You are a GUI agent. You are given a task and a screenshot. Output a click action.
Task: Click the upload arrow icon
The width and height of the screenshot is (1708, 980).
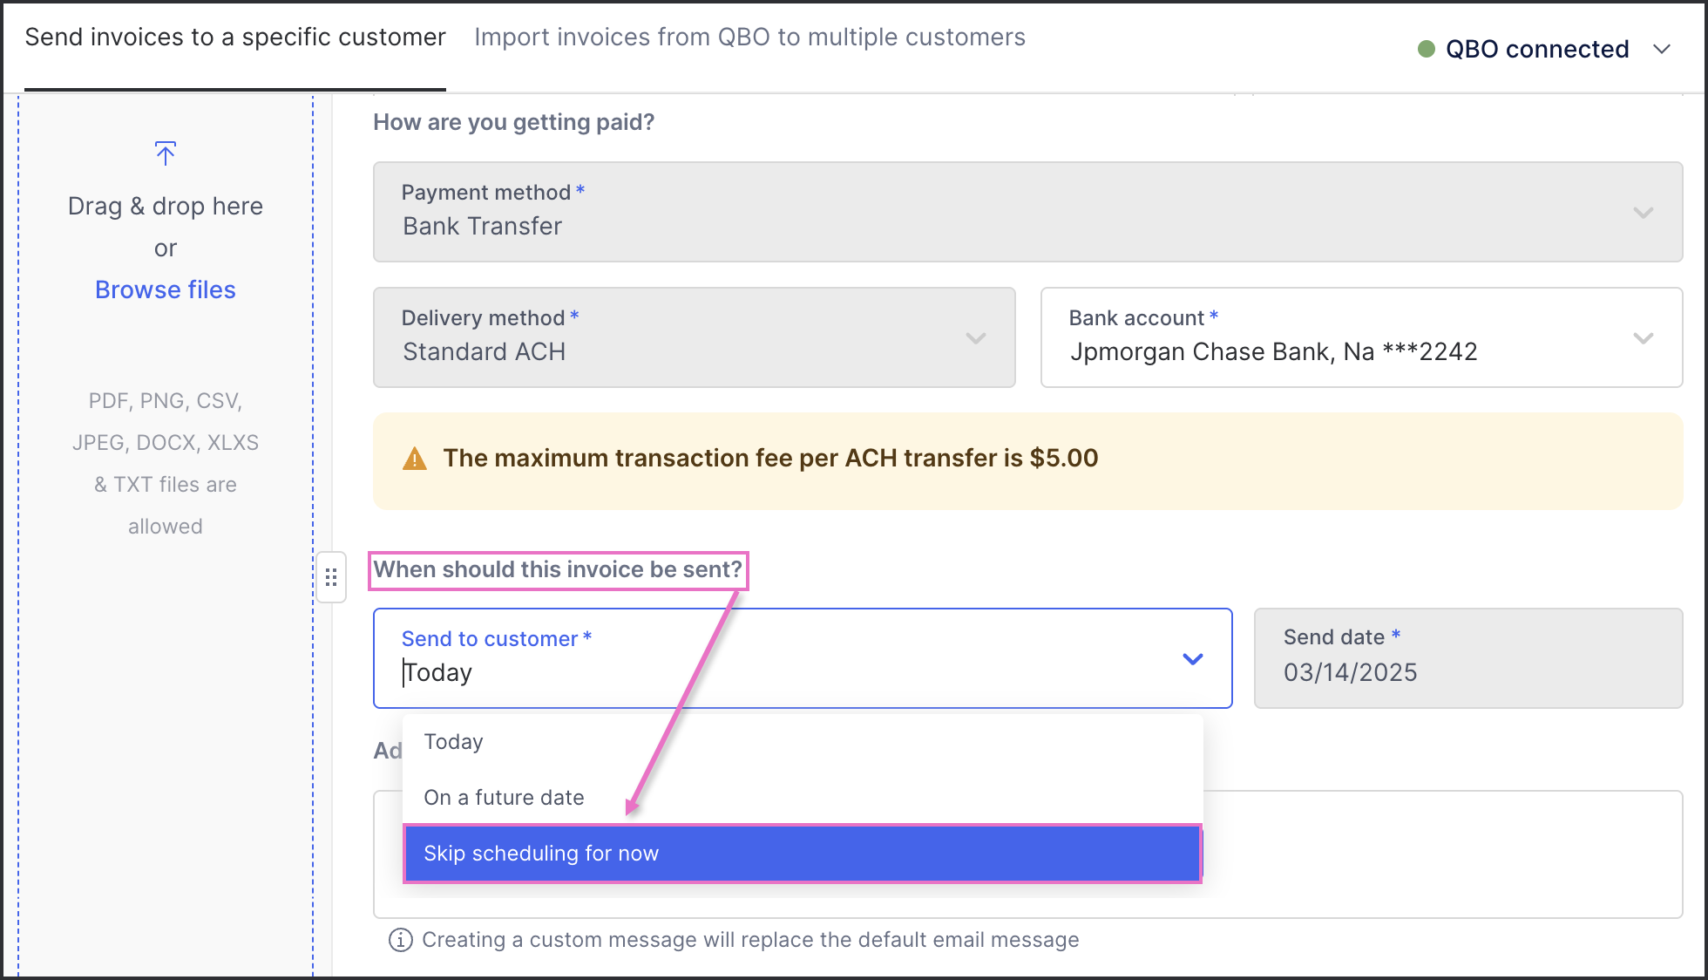[166, 153]
